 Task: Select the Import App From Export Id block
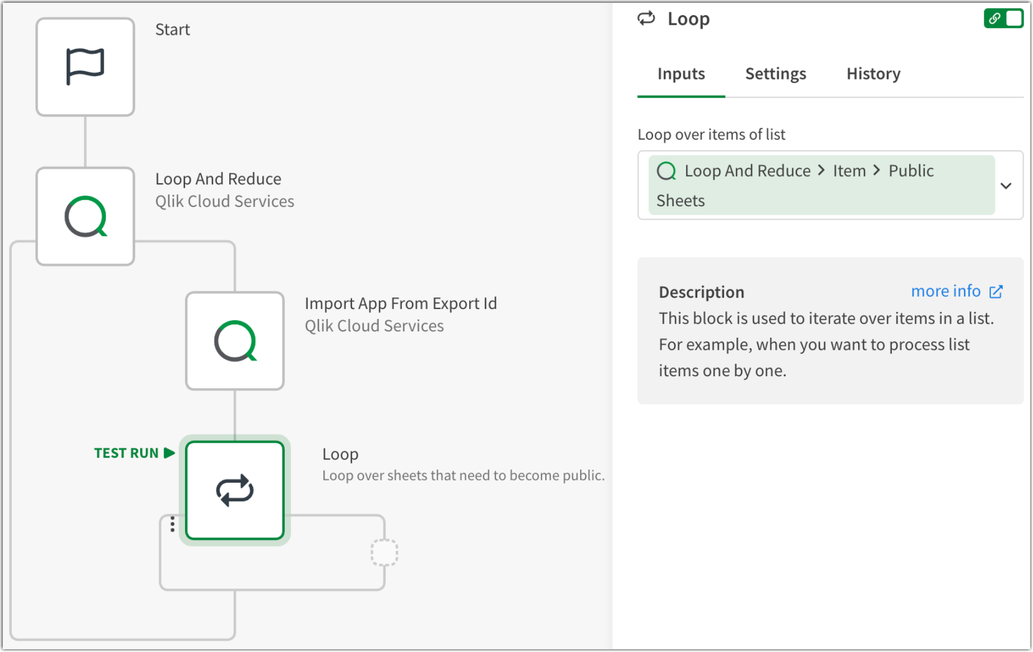coord(235,341)
